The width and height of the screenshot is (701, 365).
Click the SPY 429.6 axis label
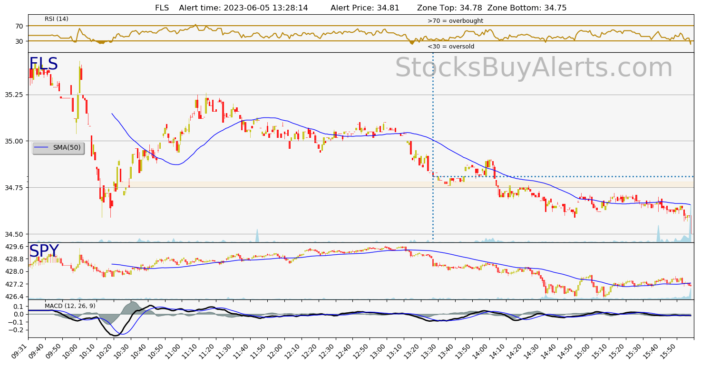point(14,247)
